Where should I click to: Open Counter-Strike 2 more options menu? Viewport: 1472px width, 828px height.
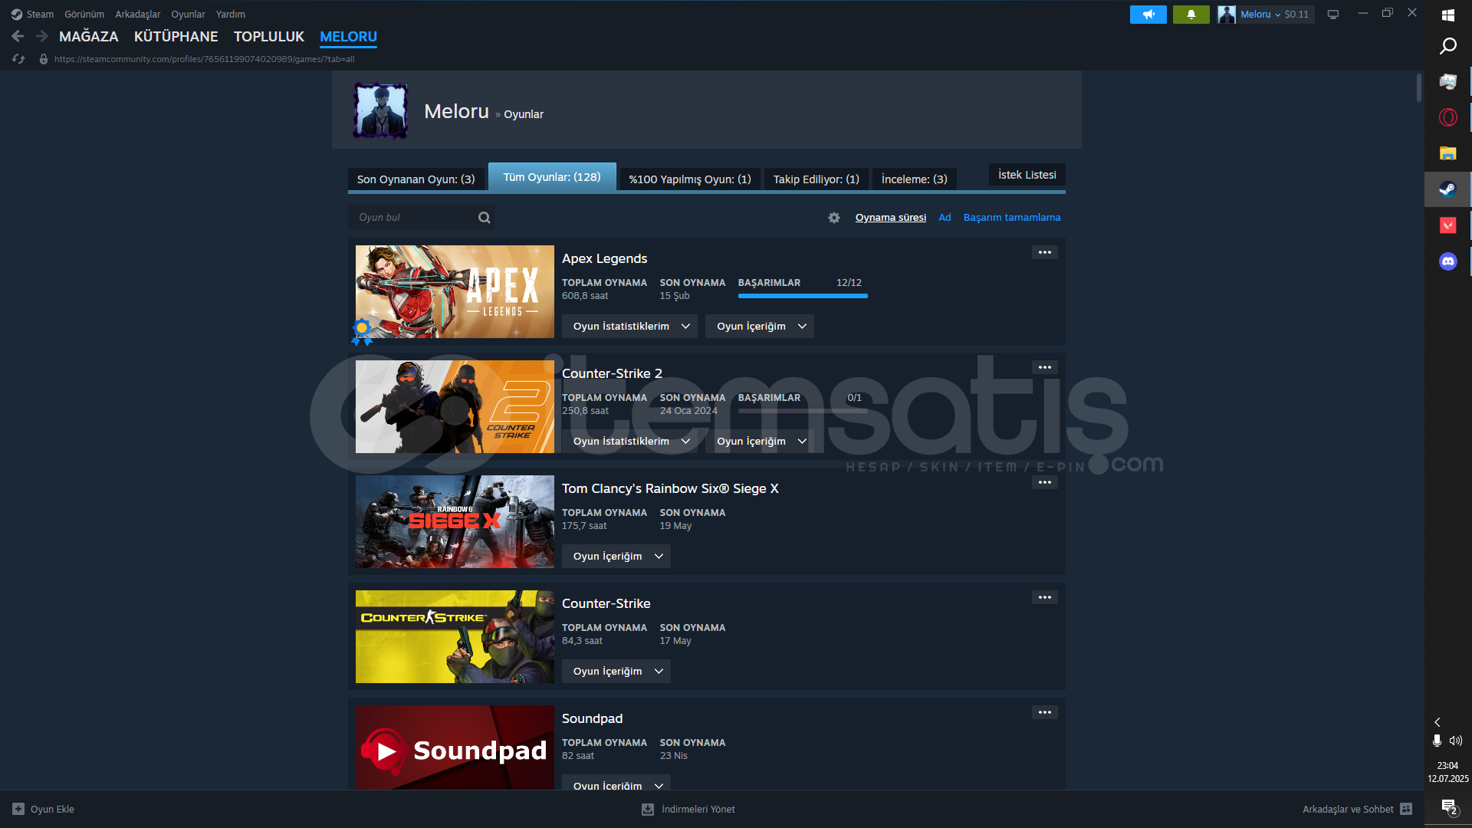(x=1044, y=367)
